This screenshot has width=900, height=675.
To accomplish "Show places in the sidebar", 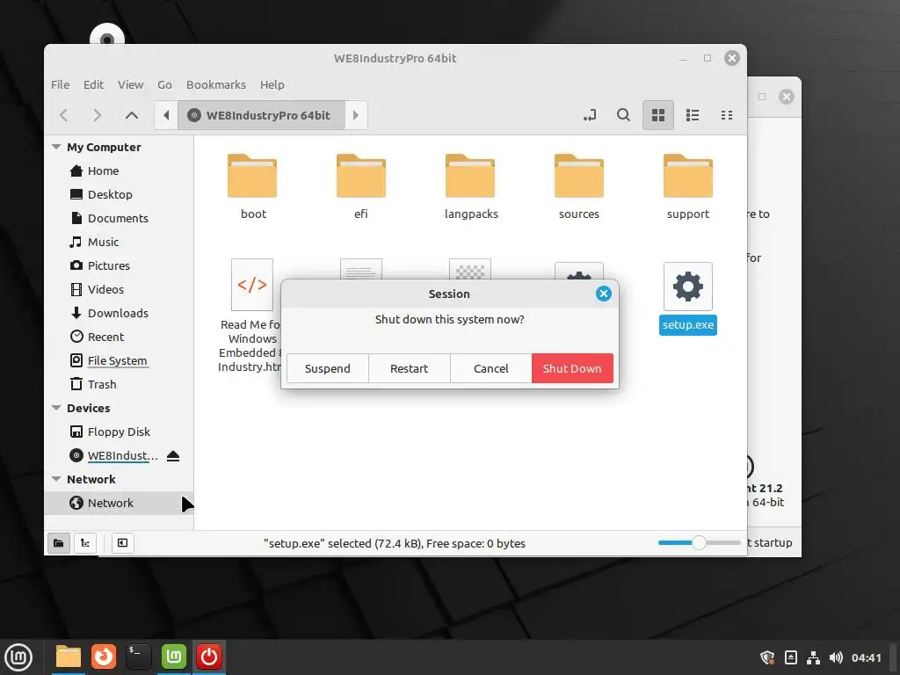I will pyautogui.click(x=59, y=543).
